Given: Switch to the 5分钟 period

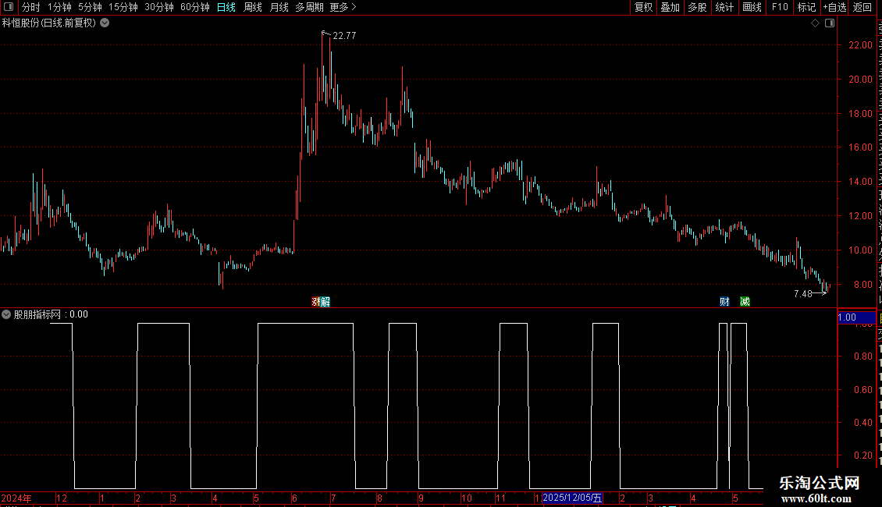Looking at the screenshot, I should 90,7.
